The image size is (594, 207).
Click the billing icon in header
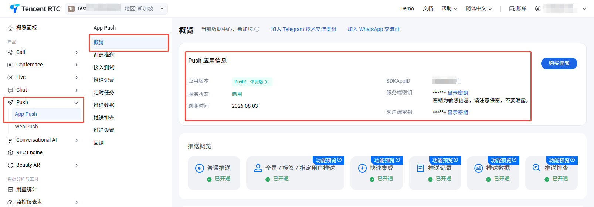[512, 9]
